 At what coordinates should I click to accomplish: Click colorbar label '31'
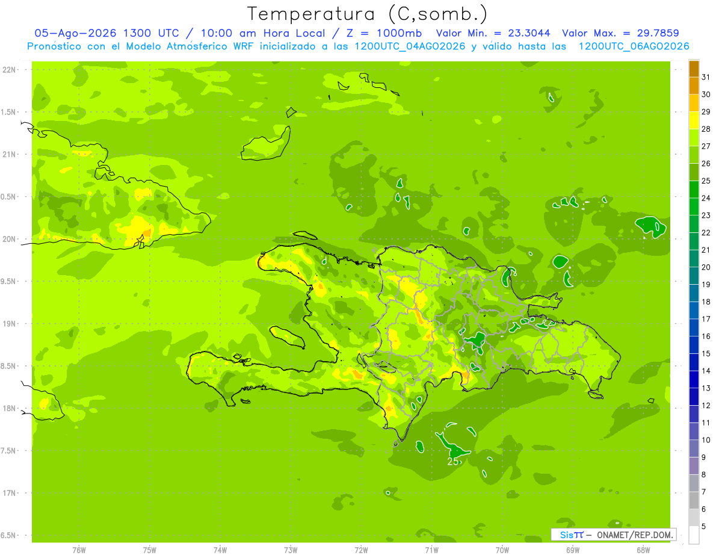pyautogui.click(x=706, y=77)
